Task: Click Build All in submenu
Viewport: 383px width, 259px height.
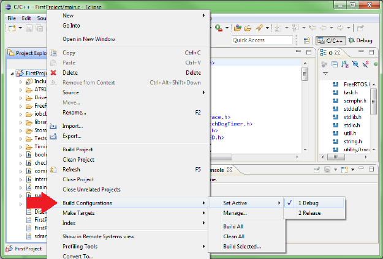Action: pyautogui.click(x=247, y=227)
